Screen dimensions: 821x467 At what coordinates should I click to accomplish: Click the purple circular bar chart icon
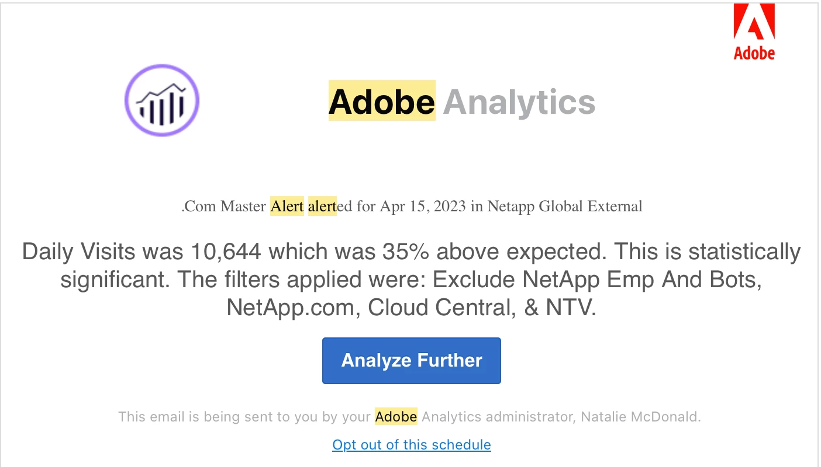click(x=162, y=100)
